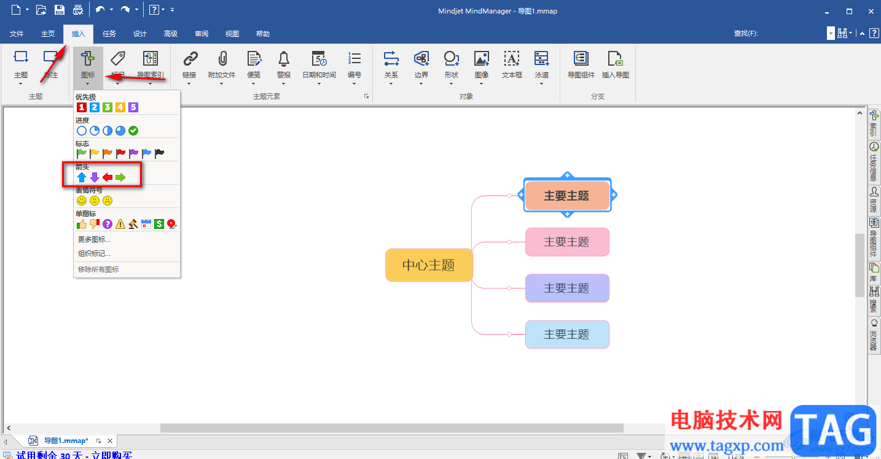Screen dimensions: 881x459
Task: Insert the green right arrow icon
Action: tap(120, 177)
